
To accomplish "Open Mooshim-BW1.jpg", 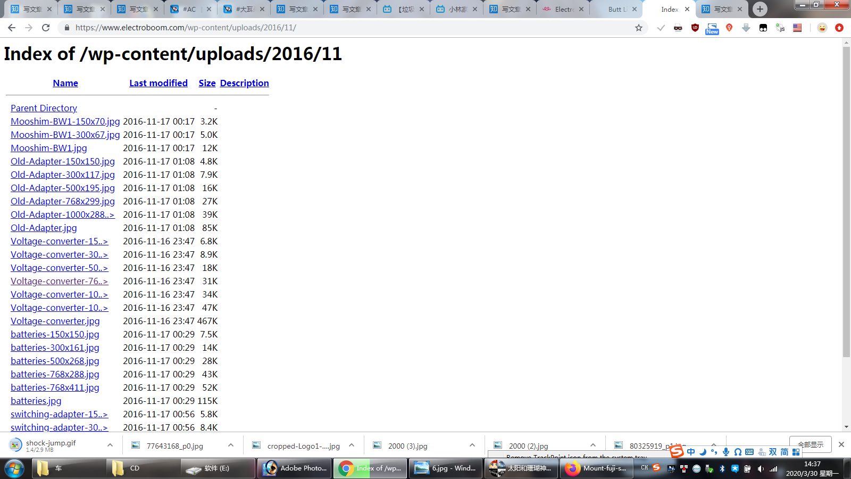I will click(x=49, y=148).
